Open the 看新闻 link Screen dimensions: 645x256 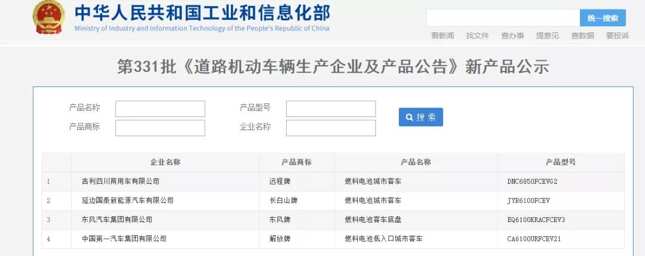click(443, 36)
